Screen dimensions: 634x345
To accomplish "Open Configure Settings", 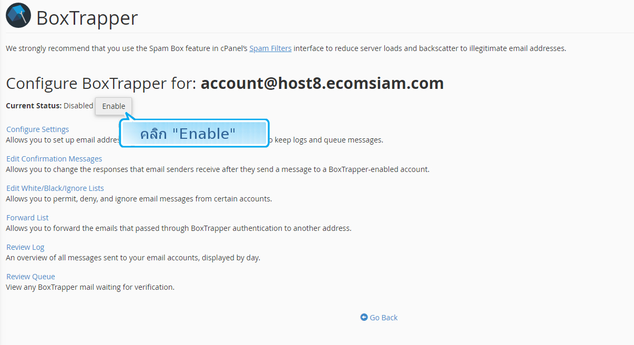I will [37, 129].
